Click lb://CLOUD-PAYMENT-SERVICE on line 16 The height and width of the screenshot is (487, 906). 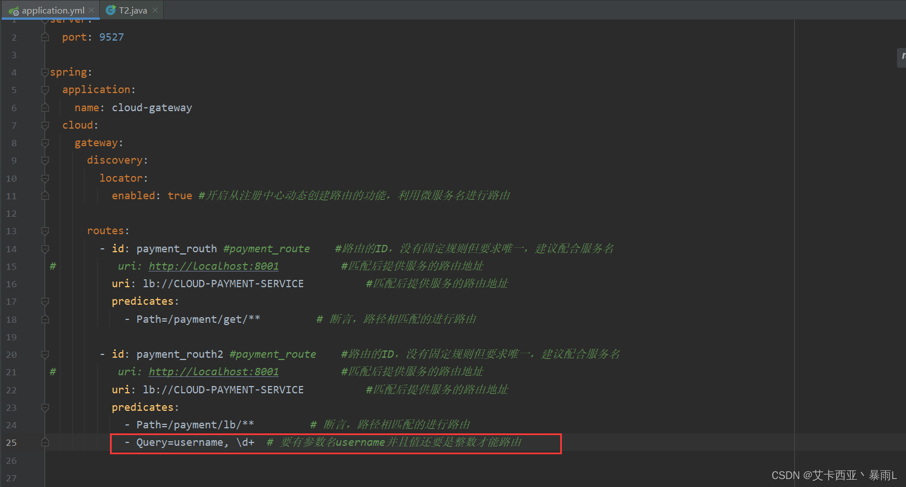pyautogui.click(x=223, y=284)
